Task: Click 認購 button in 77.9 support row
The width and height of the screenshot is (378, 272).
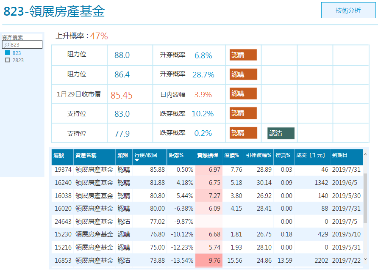Action: [243, 133]
